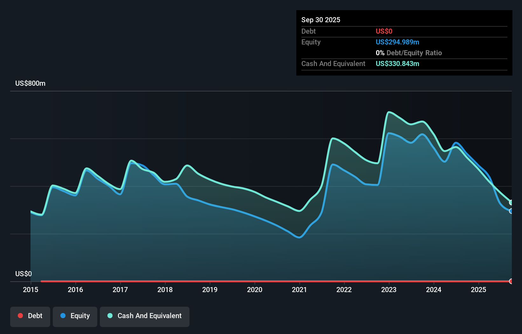Image resolution: width=522 pixels, height=334 pixels.
Task: Click the blue Equity legend dot
Action: [64, 316]
